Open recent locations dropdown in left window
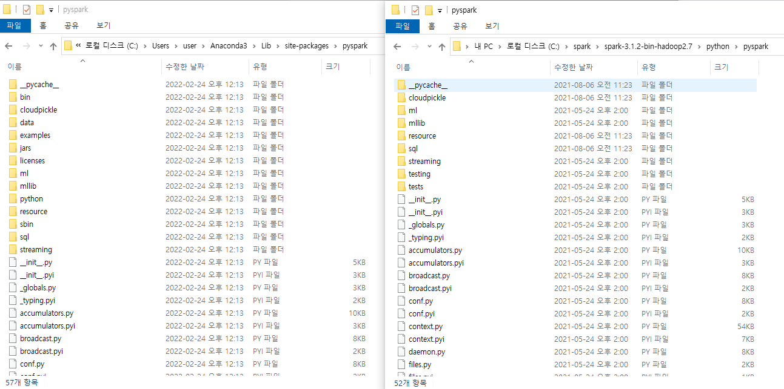The width and height of the screenshot is (784, 389). tap(41, 46)
